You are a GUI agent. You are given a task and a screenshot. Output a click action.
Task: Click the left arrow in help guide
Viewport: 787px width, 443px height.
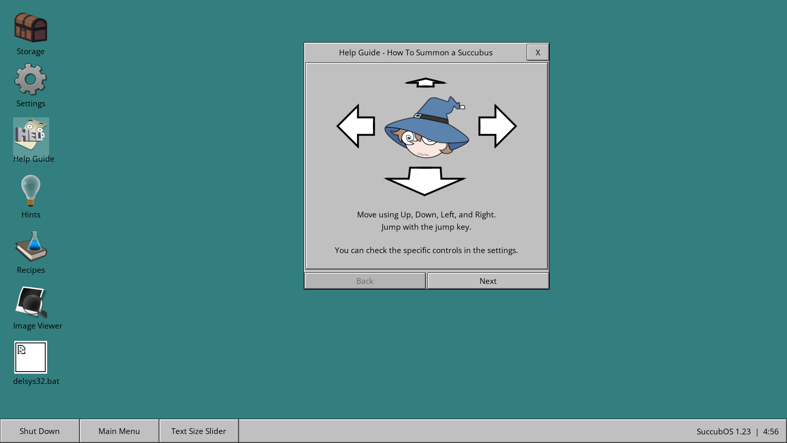pos(356,126)
